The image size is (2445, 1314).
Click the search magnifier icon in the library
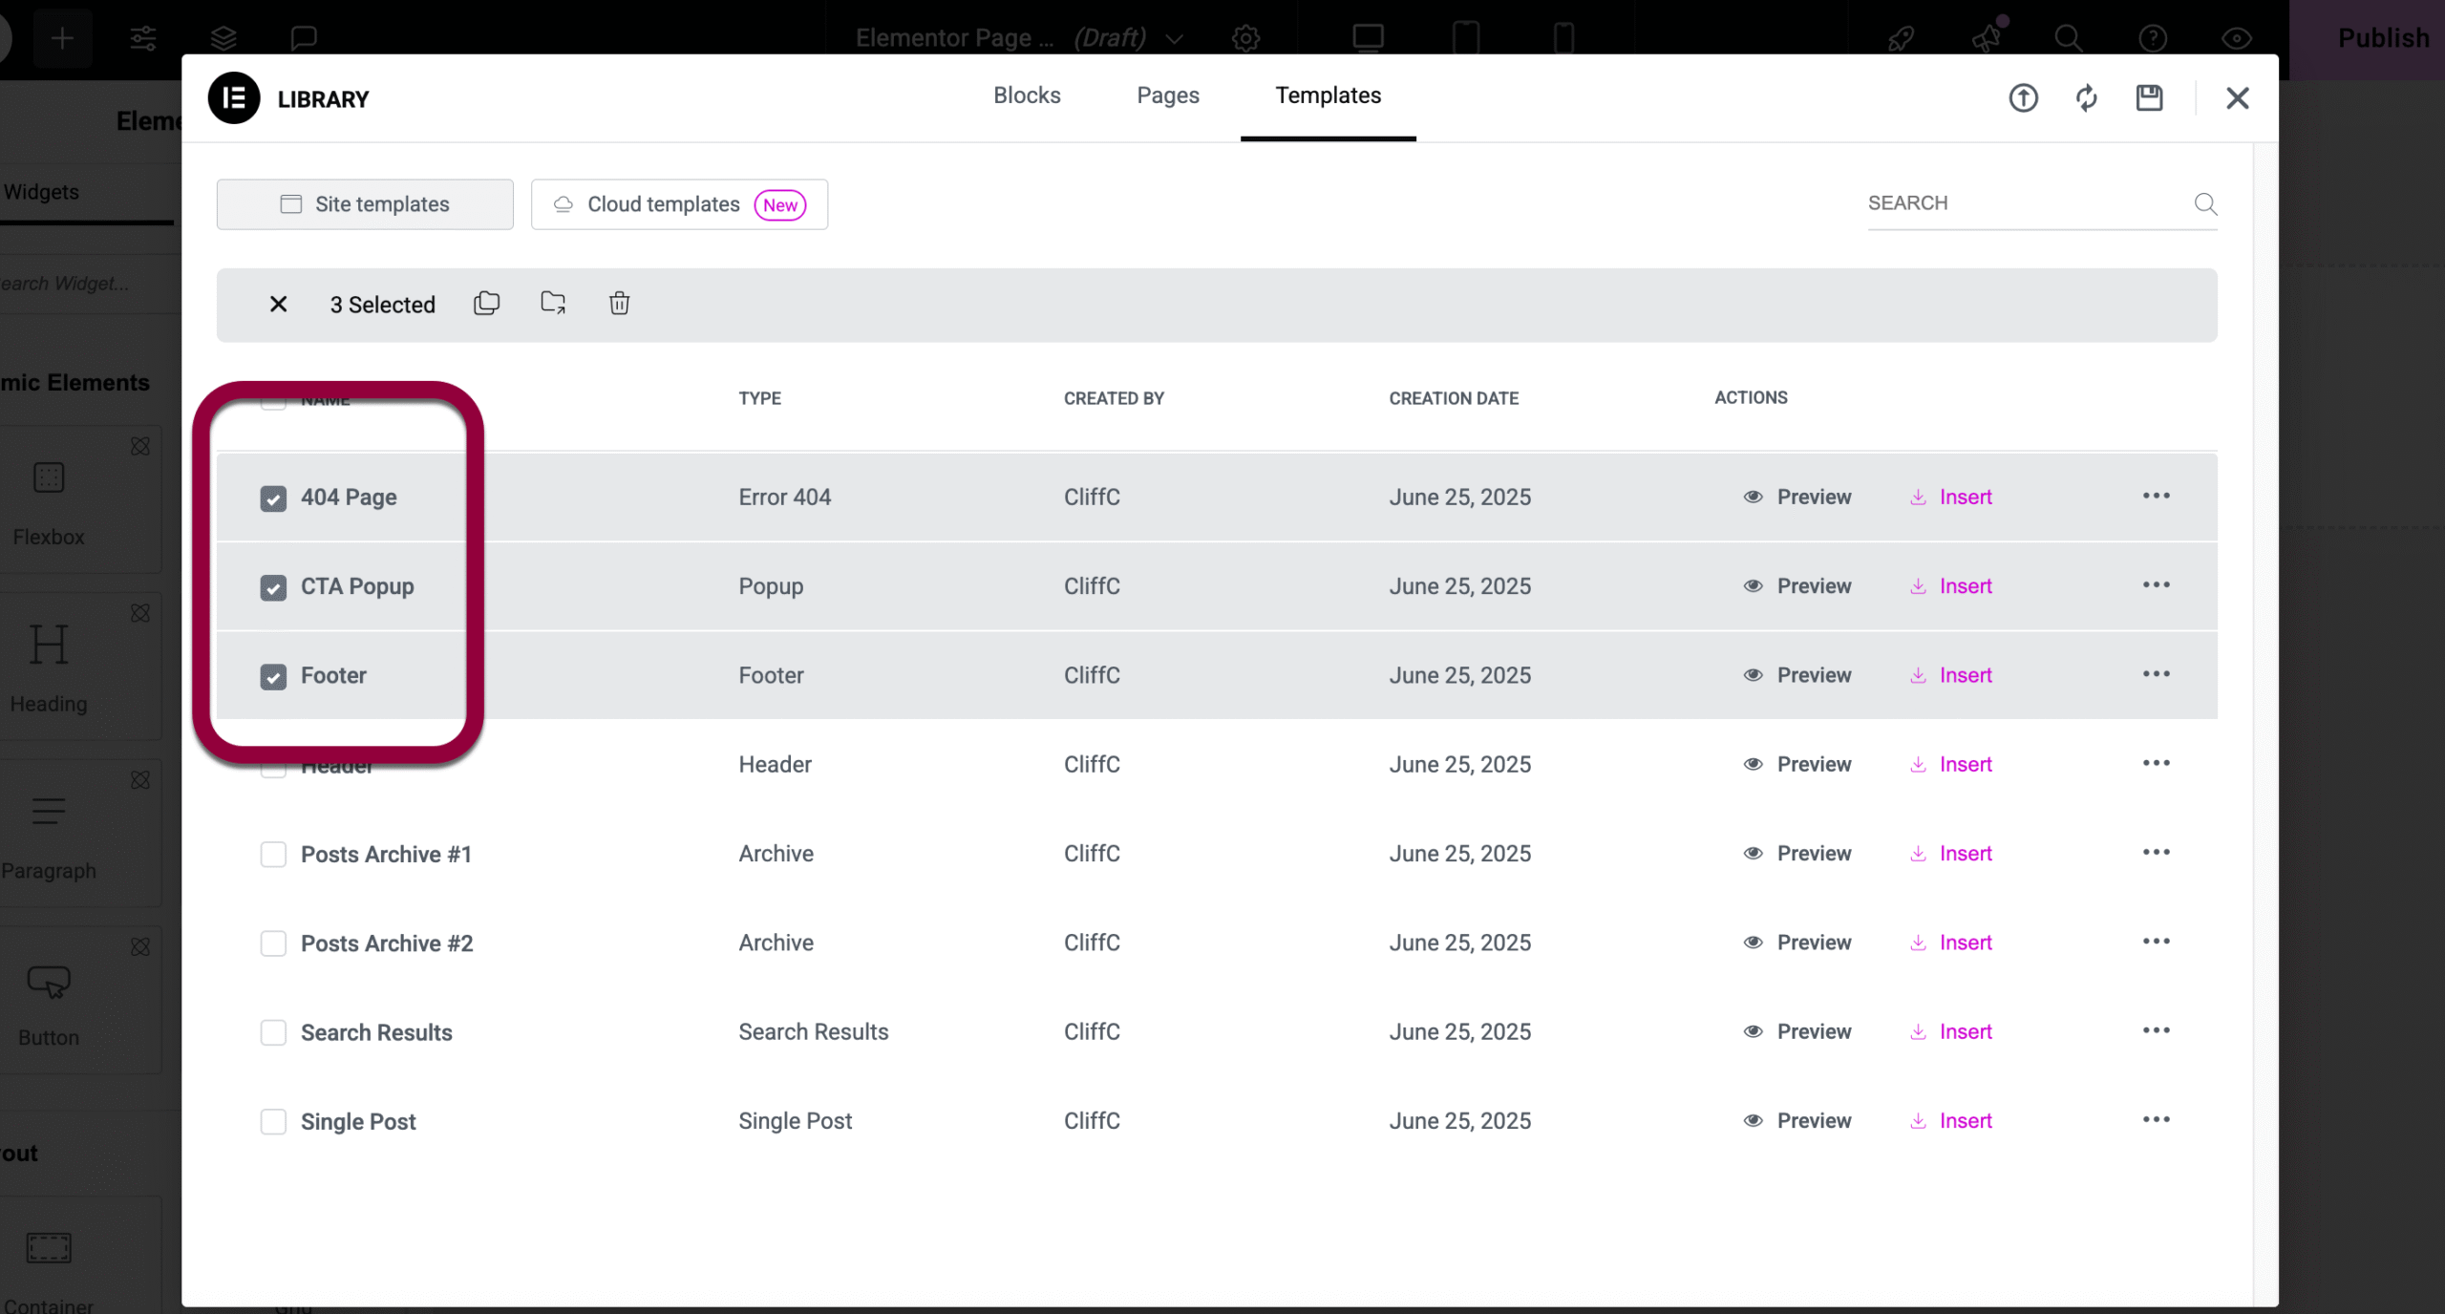click(x=2204, y=203)
